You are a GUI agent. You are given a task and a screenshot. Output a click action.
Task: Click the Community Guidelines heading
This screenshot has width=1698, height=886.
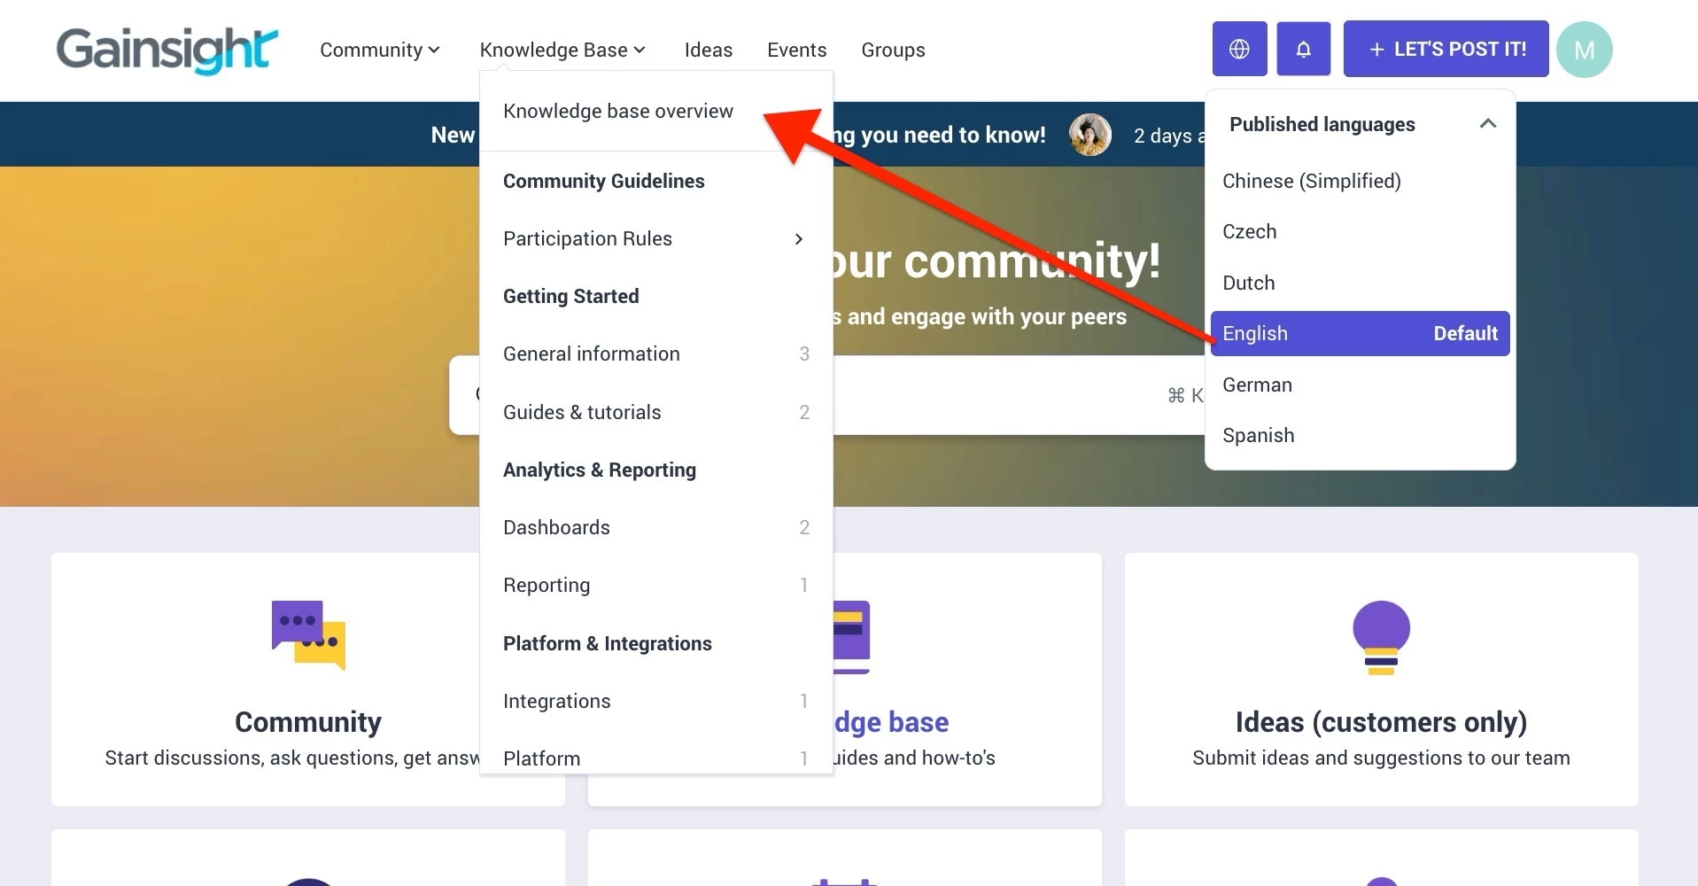604,181
